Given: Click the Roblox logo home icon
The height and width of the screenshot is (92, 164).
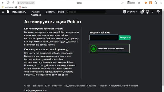Looking at the screenshot, I should coord(8,12).
